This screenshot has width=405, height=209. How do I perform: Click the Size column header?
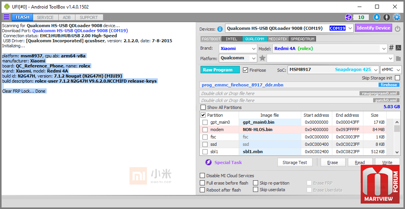[375, 115]
